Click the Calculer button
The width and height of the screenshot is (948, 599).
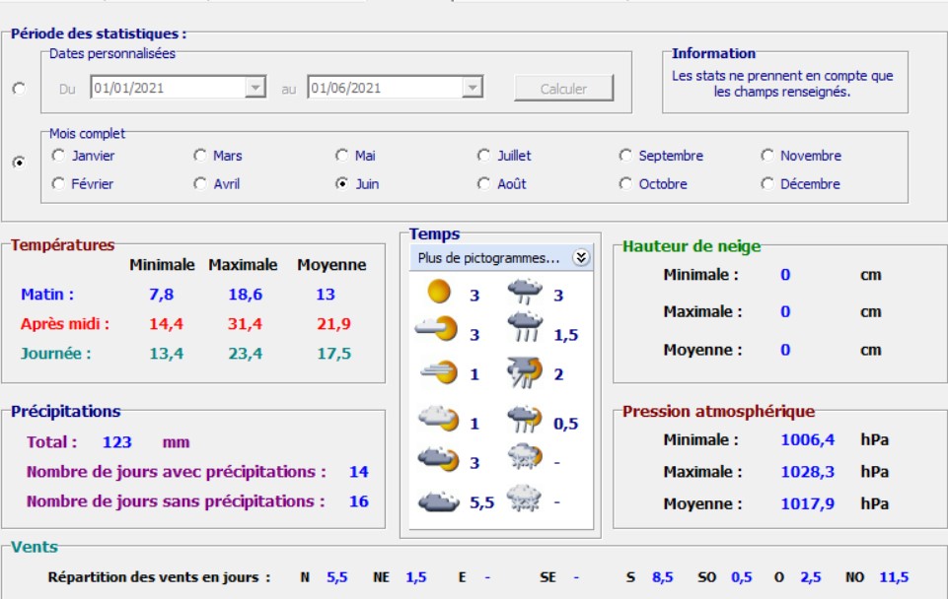pos(563,88)
